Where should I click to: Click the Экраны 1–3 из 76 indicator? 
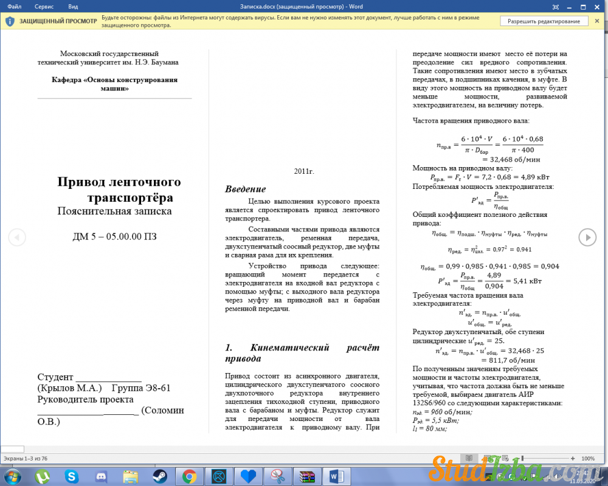26,459
